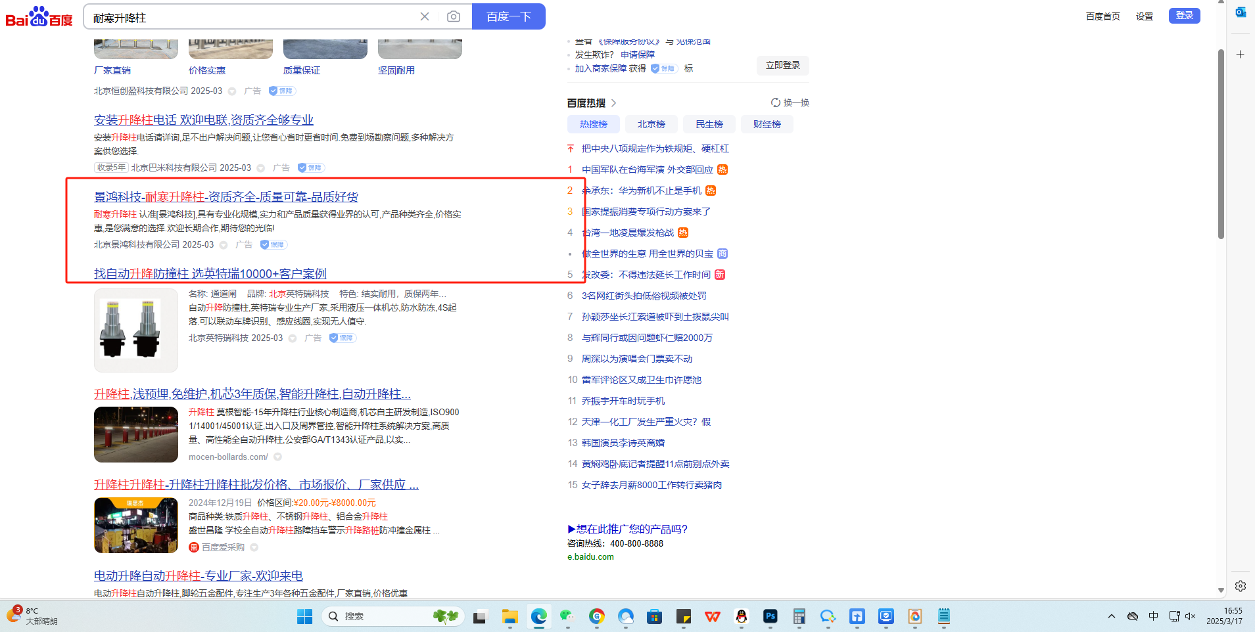Launch Photoshop from the taskbar
1255x632 pixels.
(770, 616)
